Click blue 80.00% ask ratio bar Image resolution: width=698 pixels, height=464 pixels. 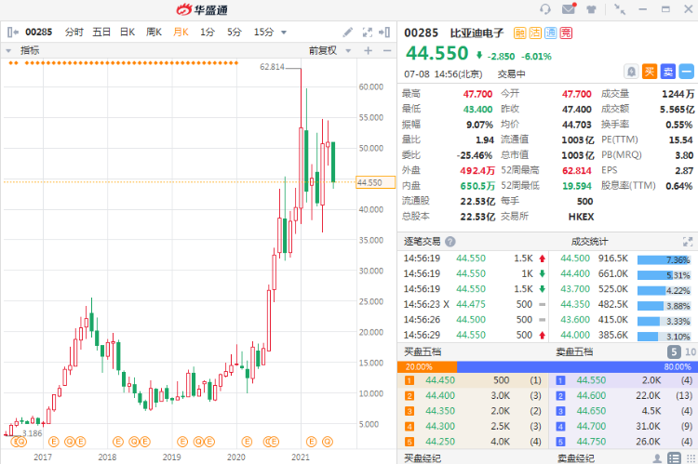click(575, 367)
